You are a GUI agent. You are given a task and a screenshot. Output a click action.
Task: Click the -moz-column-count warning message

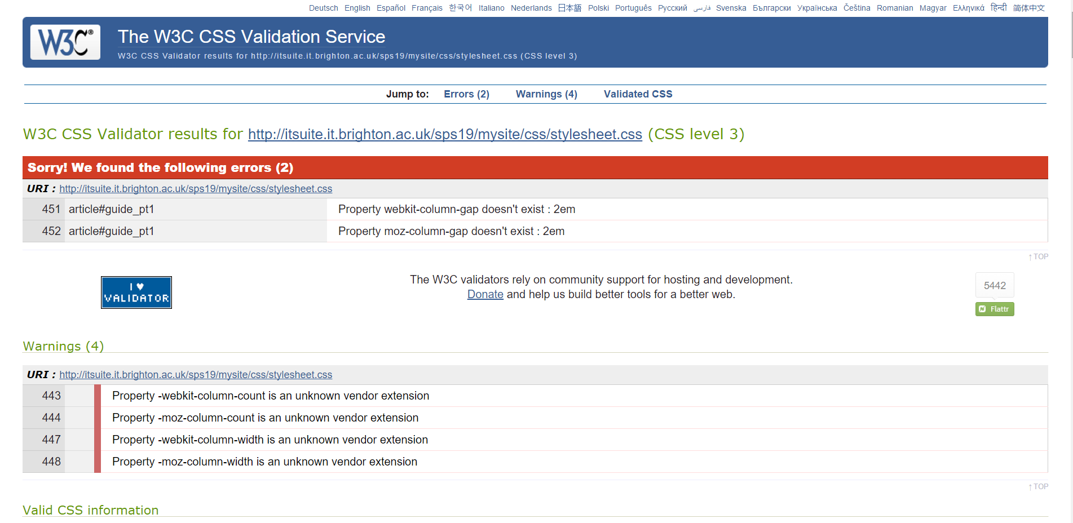265,418
